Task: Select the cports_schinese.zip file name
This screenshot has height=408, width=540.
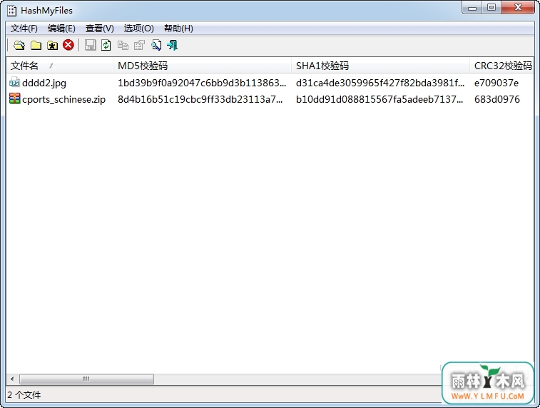Action: click(63, 100)
